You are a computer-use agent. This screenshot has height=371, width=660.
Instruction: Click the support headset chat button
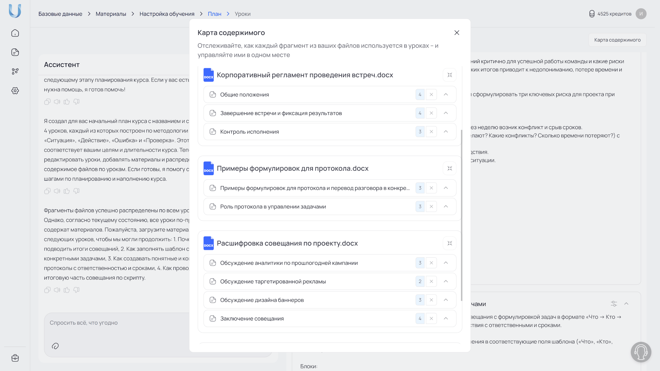pyautogui.click(x=641, y=352)
